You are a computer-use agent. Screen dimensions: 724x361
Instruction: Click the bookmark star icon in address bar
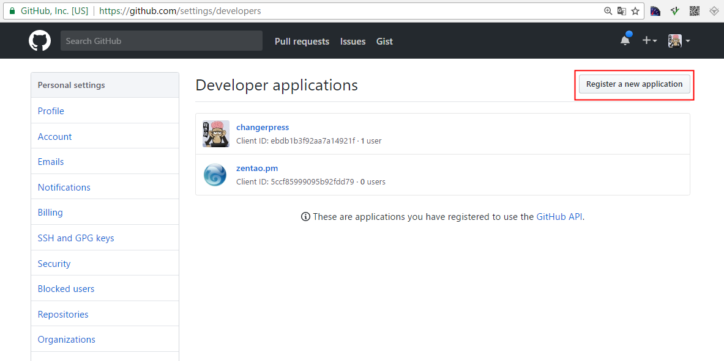pos(635,11)
